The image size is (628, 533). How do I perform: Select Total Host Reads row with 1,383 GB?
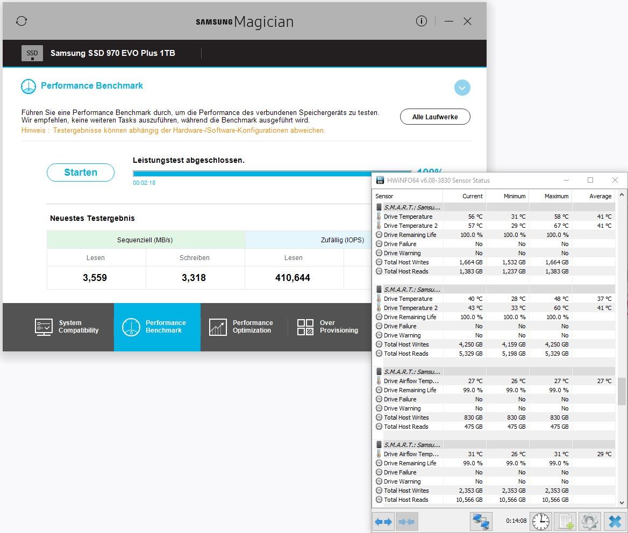494,271
